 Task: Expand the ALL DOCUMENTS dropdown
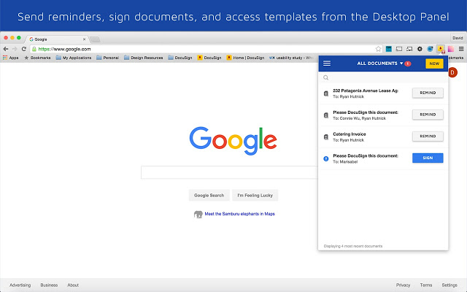(x=379, y=64)
